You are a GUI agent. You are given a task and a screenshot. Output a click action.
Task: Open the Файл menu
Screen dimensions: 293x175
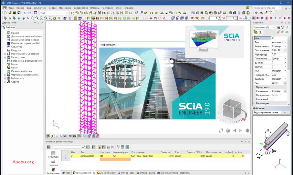(x=11, y=8)
